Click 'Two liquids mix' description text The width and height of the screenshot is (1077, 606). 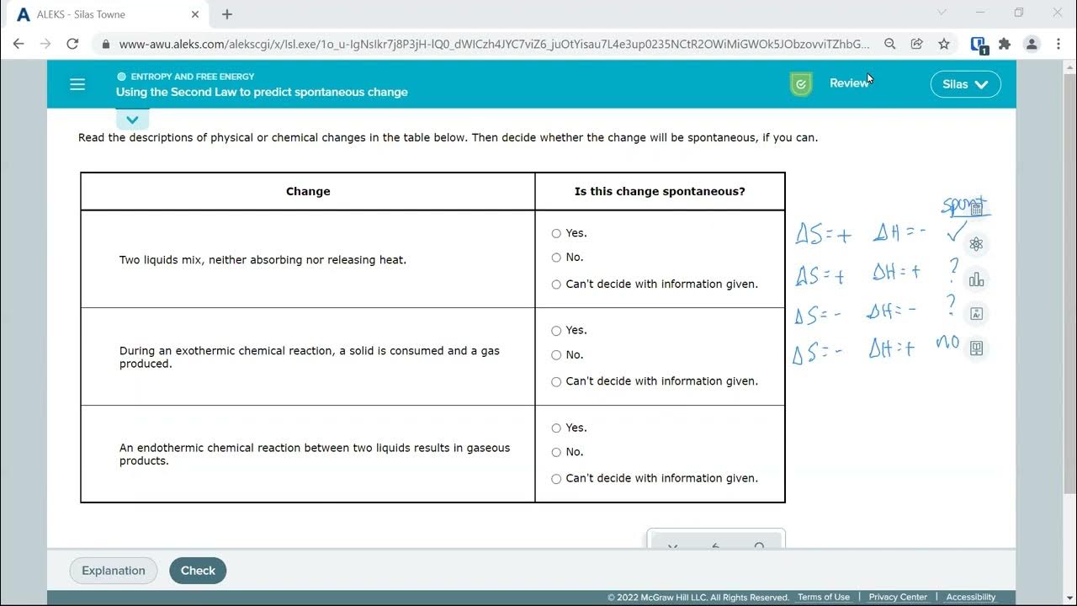263,260
